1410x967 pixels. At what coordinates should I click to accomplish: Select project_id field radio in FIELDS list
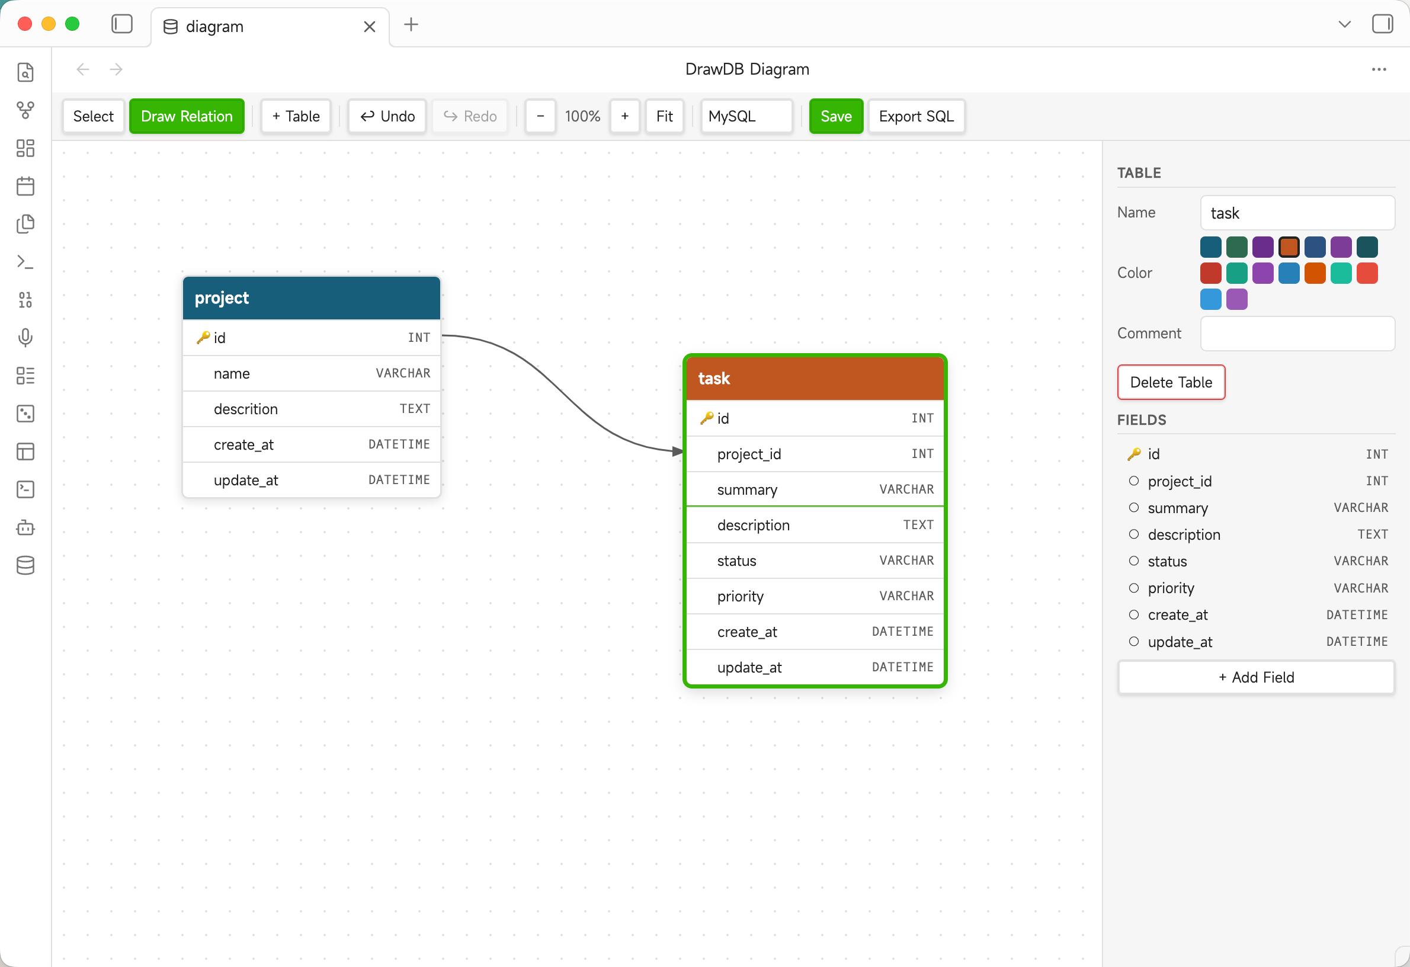pyautogui.click(x=1133, y=481)
